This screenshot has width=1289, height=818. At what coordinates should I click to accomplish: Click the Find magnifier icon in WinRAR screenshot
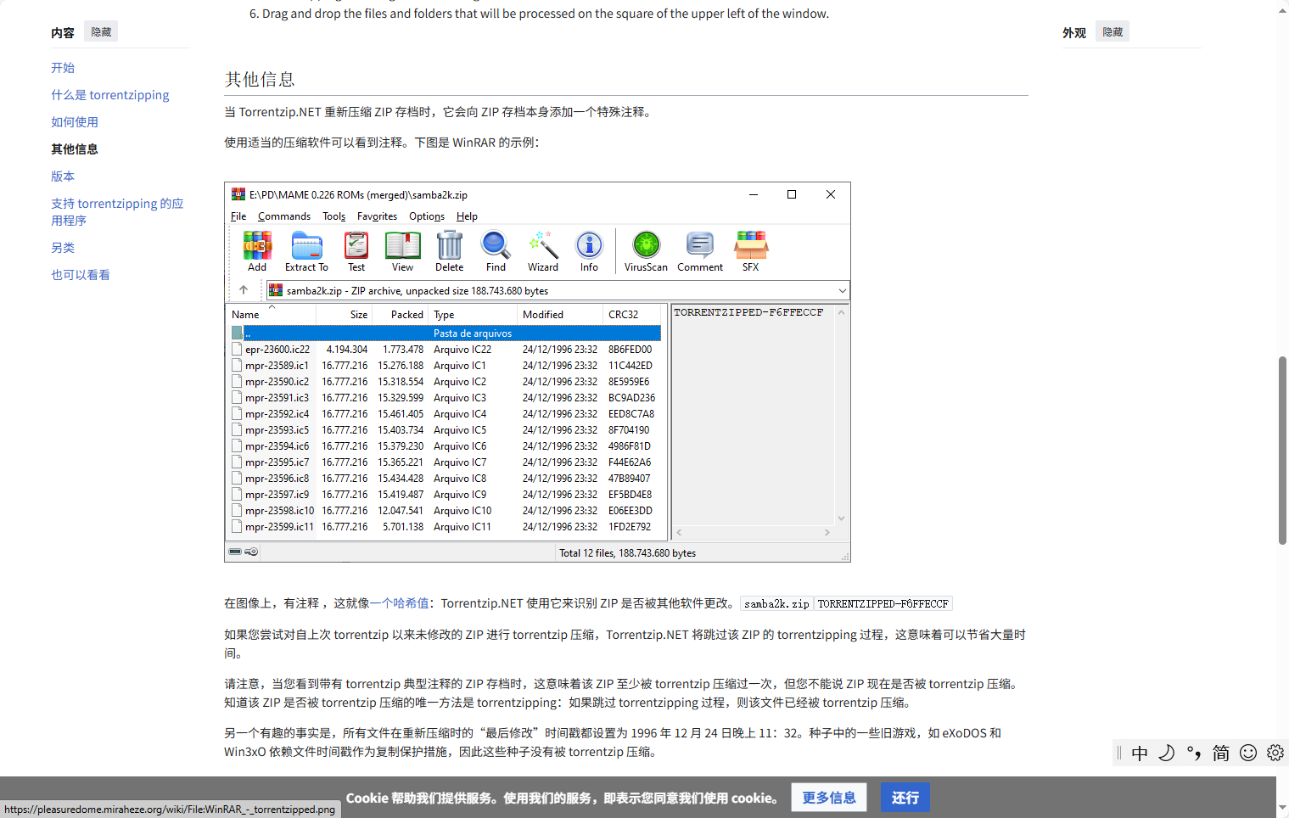click(x=496, y=251)
